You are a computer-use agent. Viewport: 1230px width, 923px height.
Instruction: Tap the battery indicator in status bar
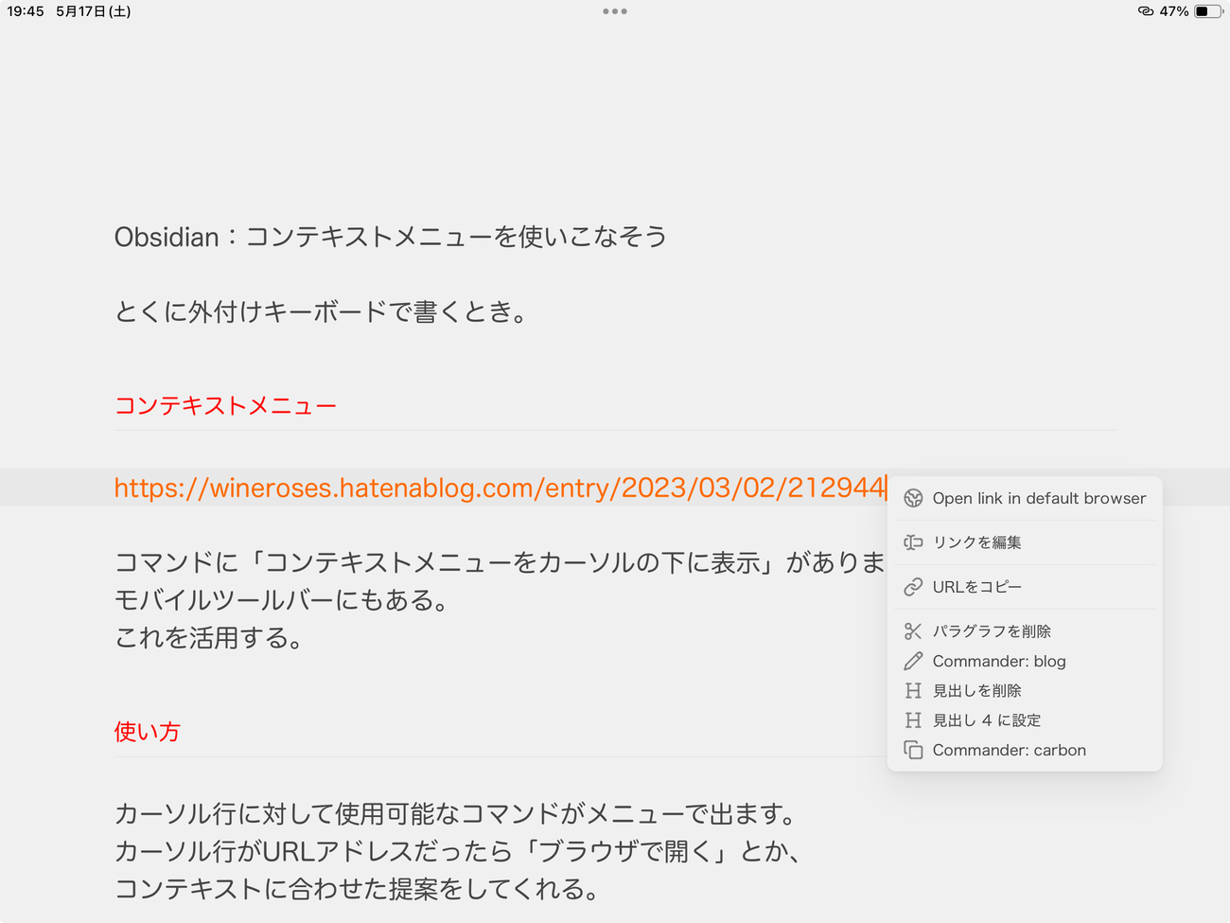1208,11
